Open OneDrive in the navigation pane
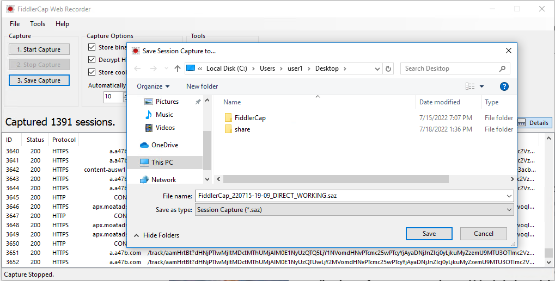This screenshot has width=555, height=281. coord(164,145)
